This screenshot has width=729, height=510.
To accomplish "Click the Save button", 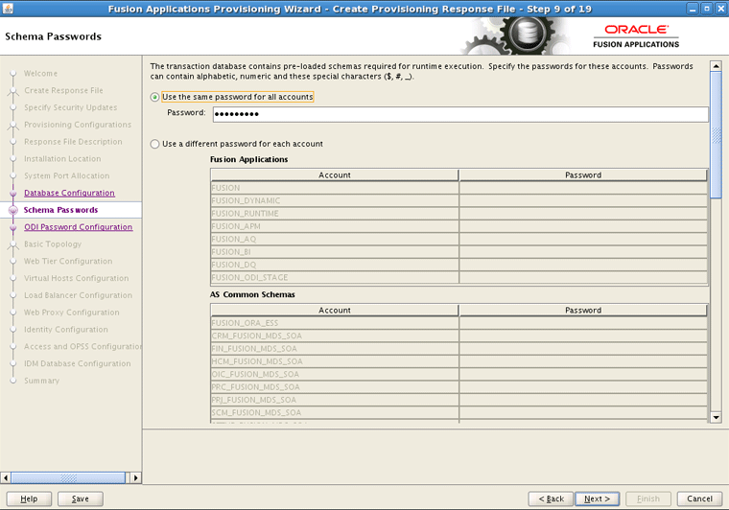I will coord(80,498).
